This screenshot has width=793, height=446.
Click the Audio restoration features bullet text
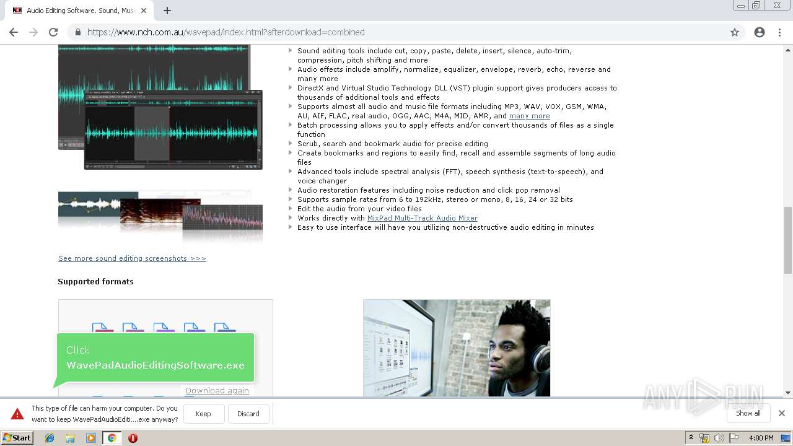[429, 190]
